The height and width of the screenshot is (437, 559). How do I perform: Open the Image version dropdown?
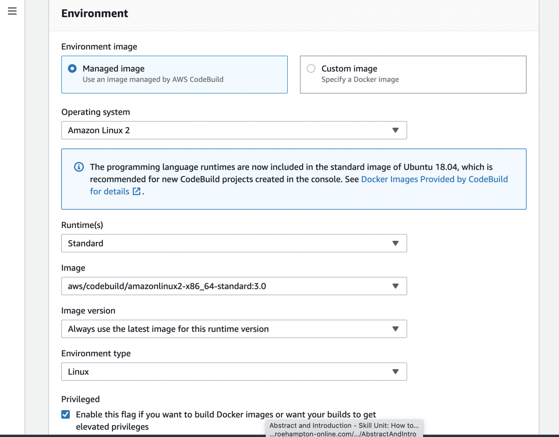coord(396,329)
